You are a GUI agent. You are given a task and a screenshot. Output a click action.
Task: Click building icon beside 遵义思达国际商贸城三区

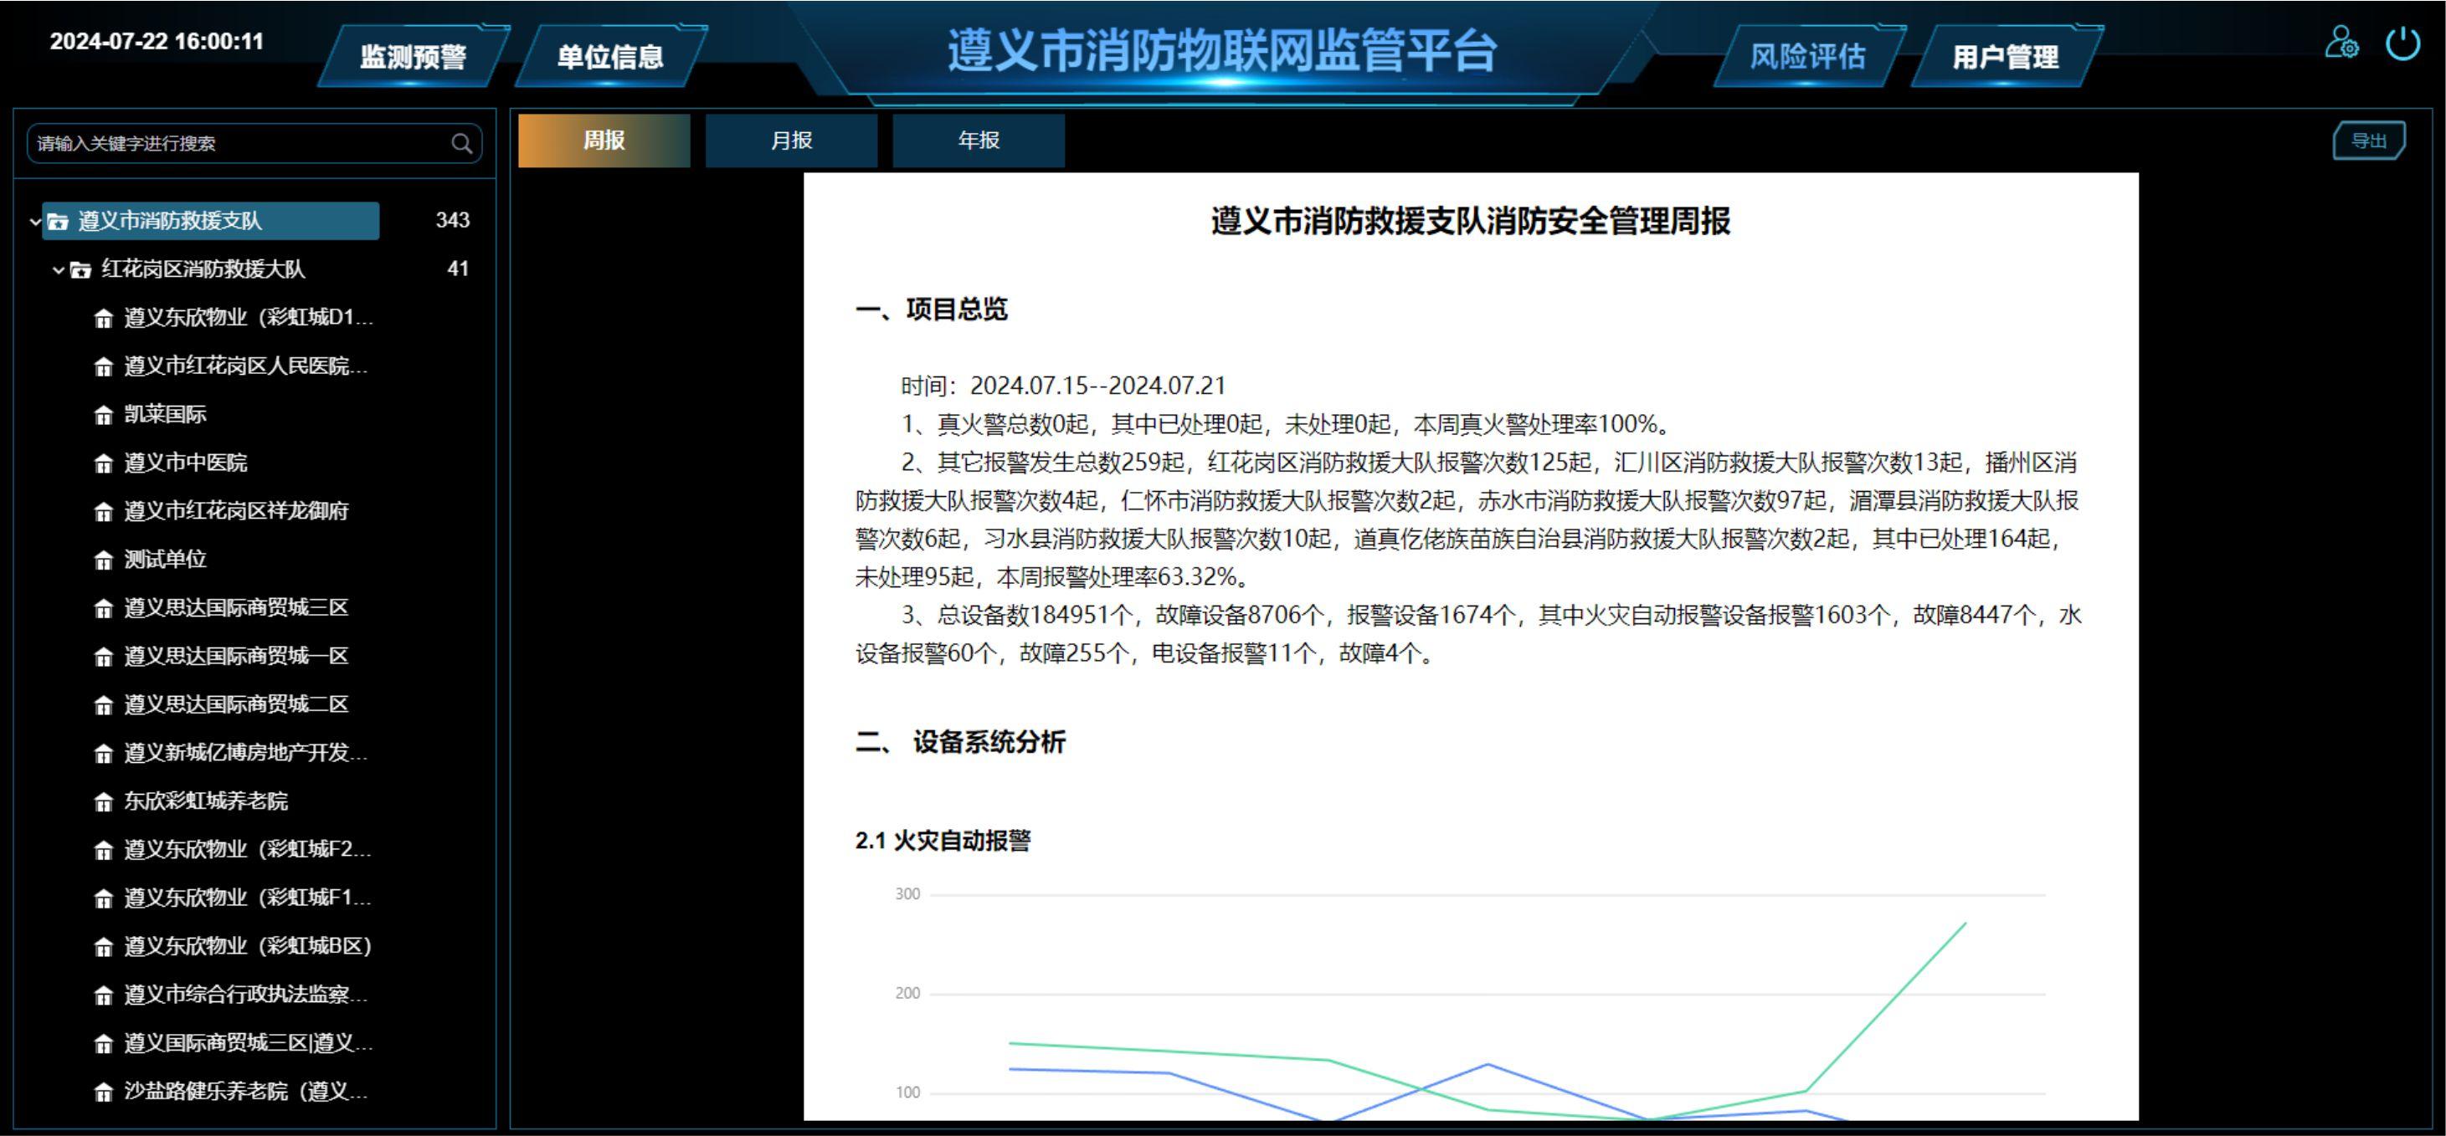(x=104, y=608)
